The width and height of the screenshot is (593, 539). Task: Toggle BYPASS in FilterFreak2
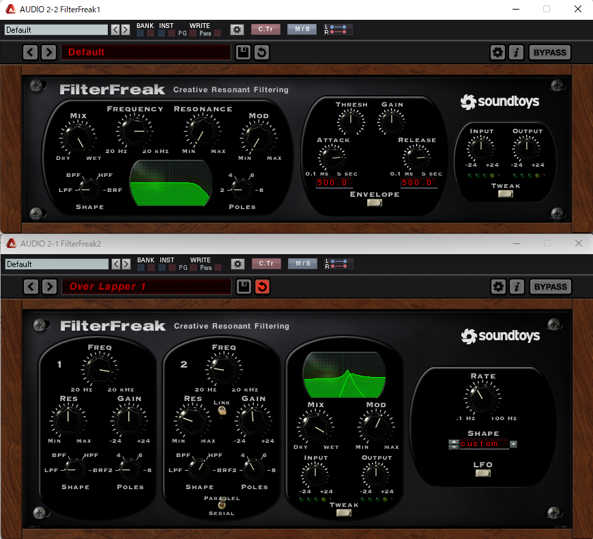(550, 286)
